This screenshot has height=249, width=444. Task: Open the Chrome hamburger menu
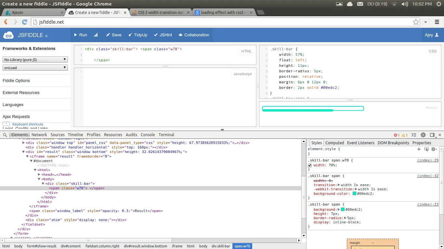[x=437, y=22]
